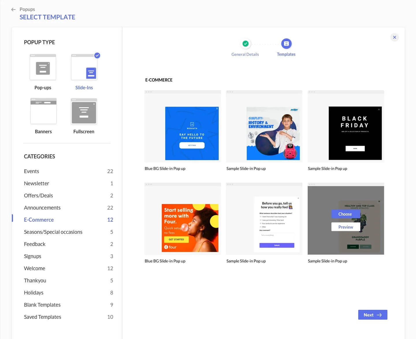
Task: Click the Templates step icon
Action: click(x=286, y=43)
